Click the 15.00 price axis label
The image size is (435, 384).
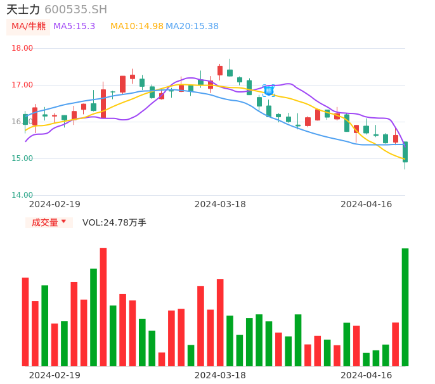click(x=22, y=158)
